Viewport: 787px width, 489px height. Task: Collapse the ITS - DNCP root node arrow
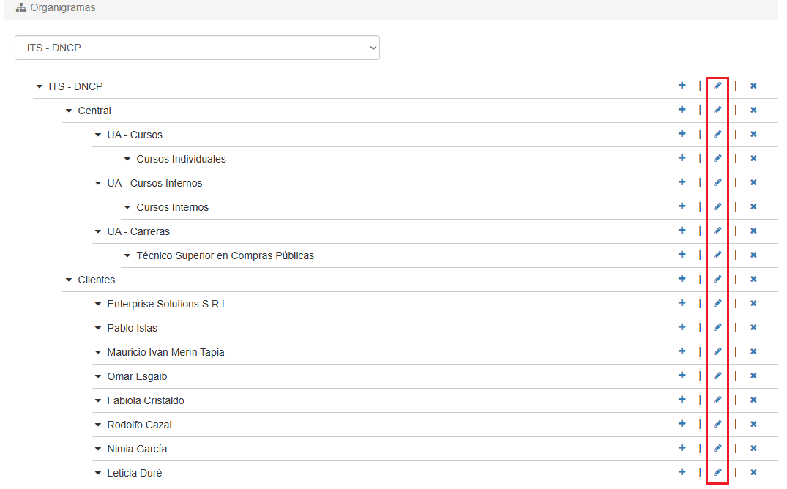tap(39, 86)
